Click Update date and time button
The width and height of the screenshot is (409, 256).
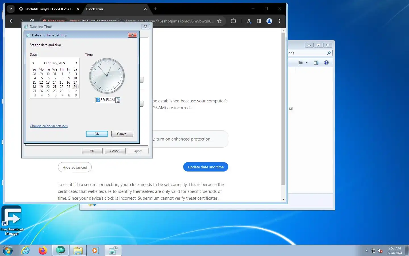206,167
